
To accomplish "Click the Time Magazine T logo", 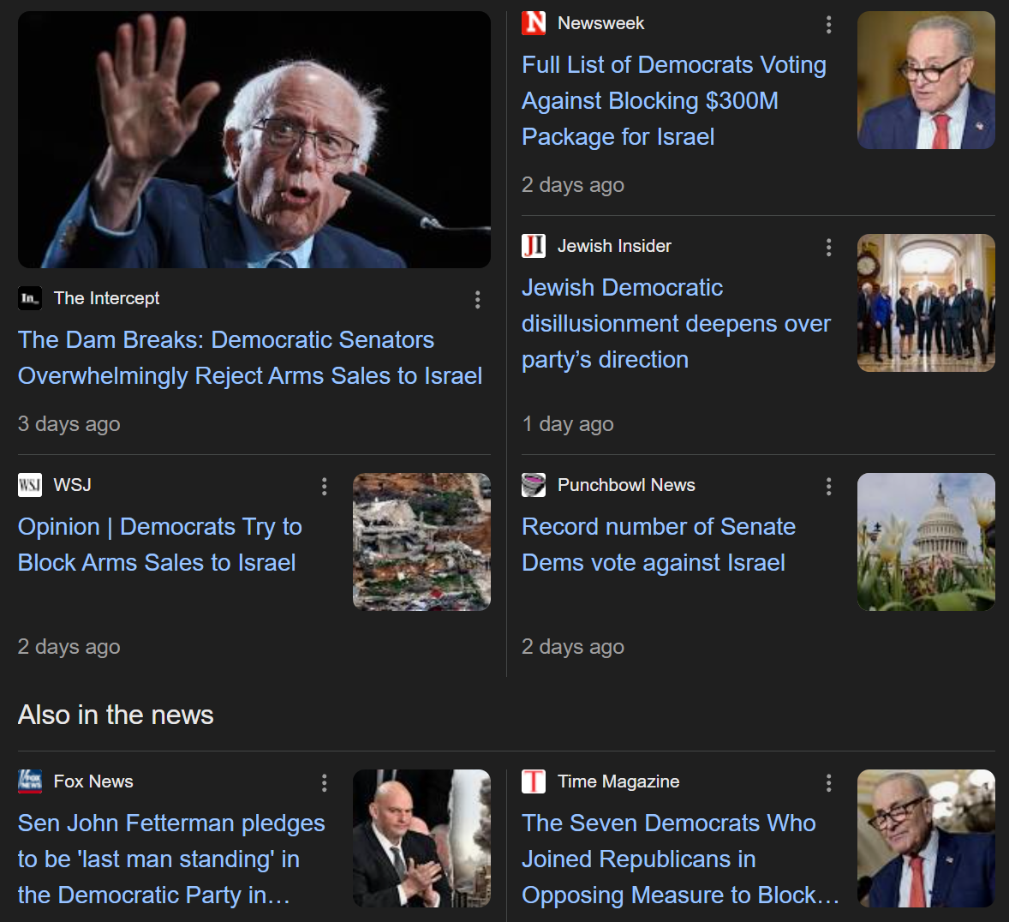I will (534, 781).
